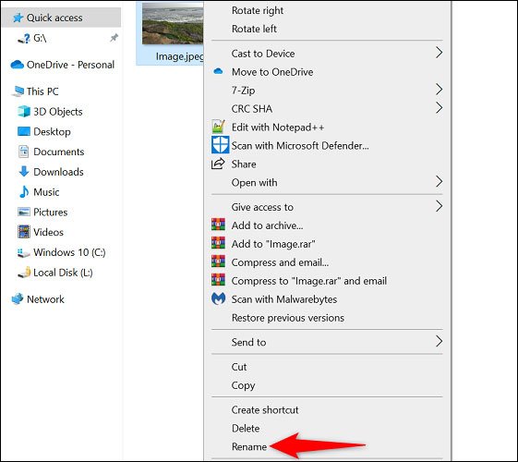
Task: Select Rotate right in the context menu
Action: [258, 10]
